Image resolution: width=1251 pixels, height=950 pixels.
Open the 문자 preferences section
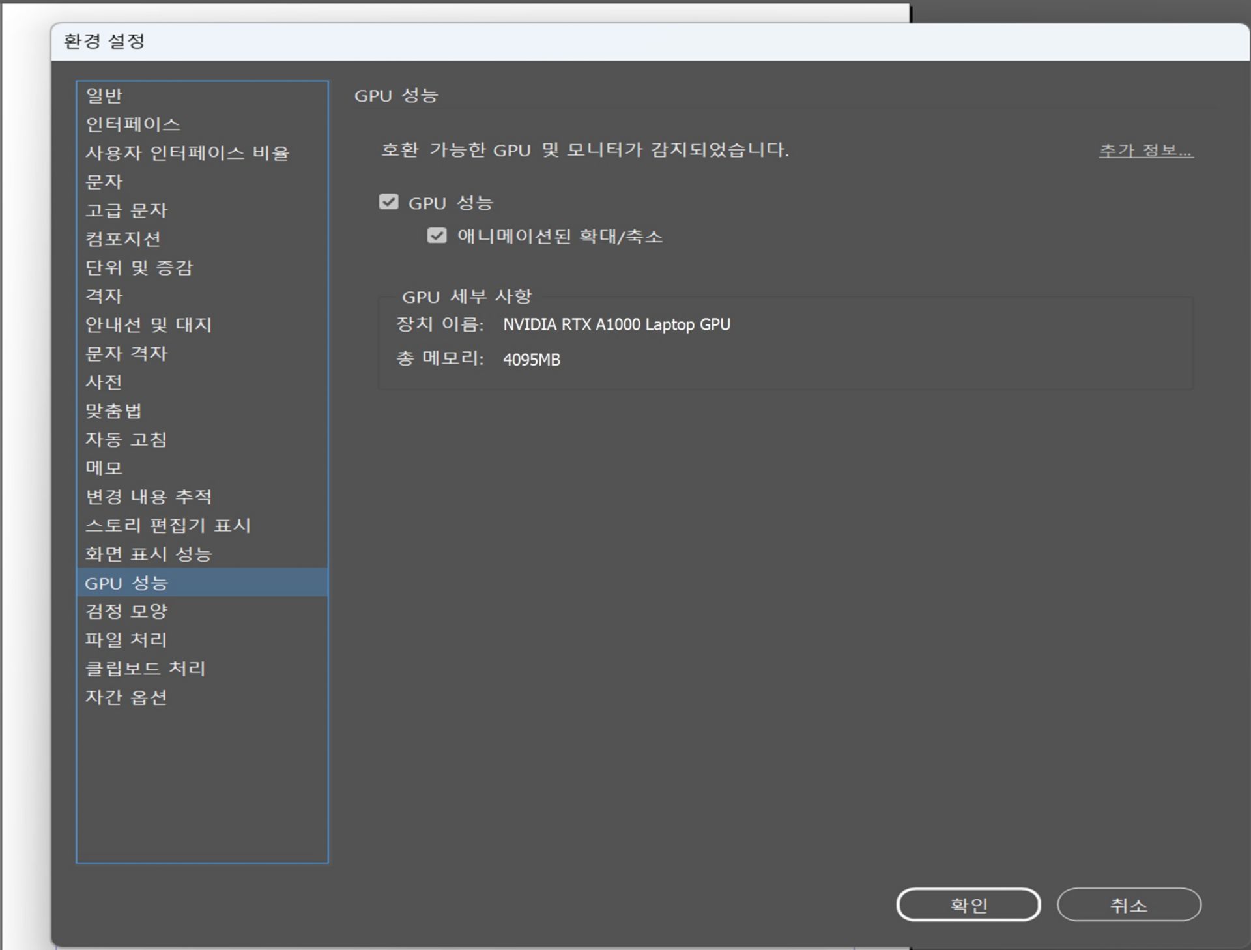pyautogui.click(x=104, y=182)
